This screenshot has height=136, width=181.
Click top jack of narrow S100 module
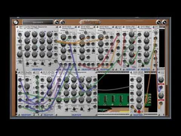[x=37, y=77]
